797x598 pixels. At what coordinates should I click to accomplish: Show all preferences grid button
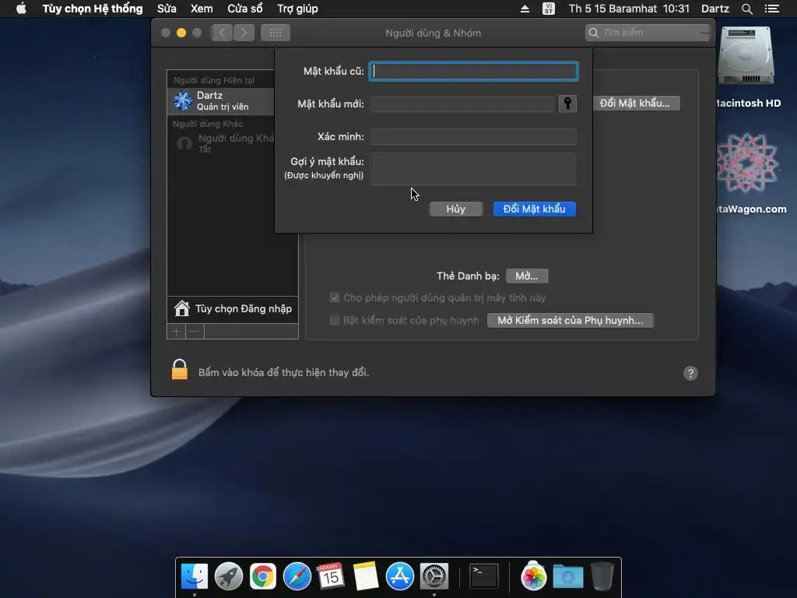276,33
